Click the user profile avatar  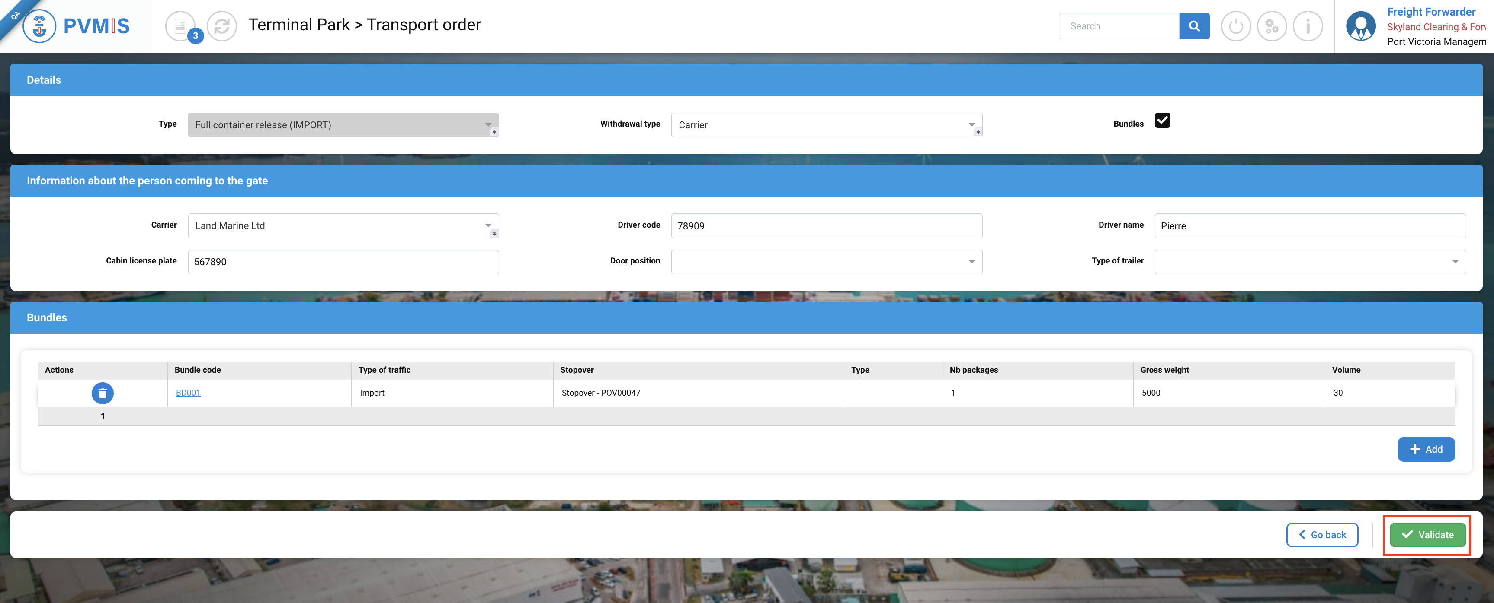(x=1360, y=26)
